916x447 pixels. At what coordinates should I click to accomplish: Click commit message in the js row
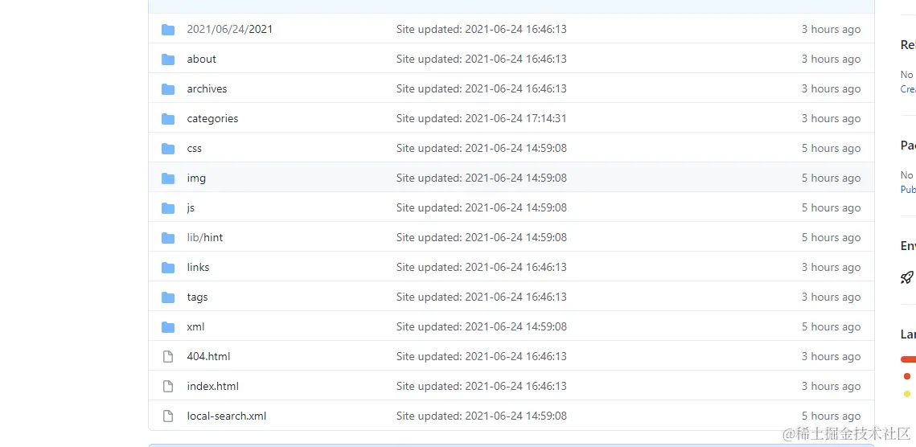482,208
